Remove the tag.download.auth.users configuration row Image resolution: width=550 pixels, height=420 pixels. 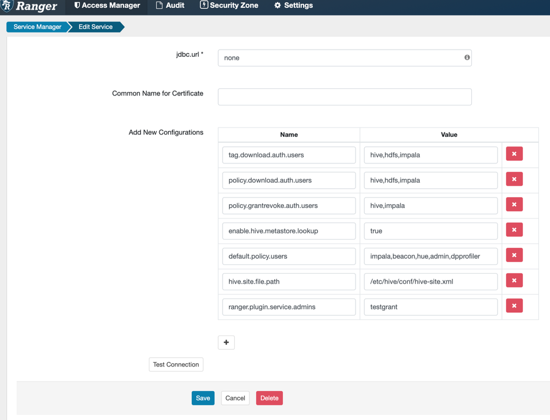pos(514,154)
